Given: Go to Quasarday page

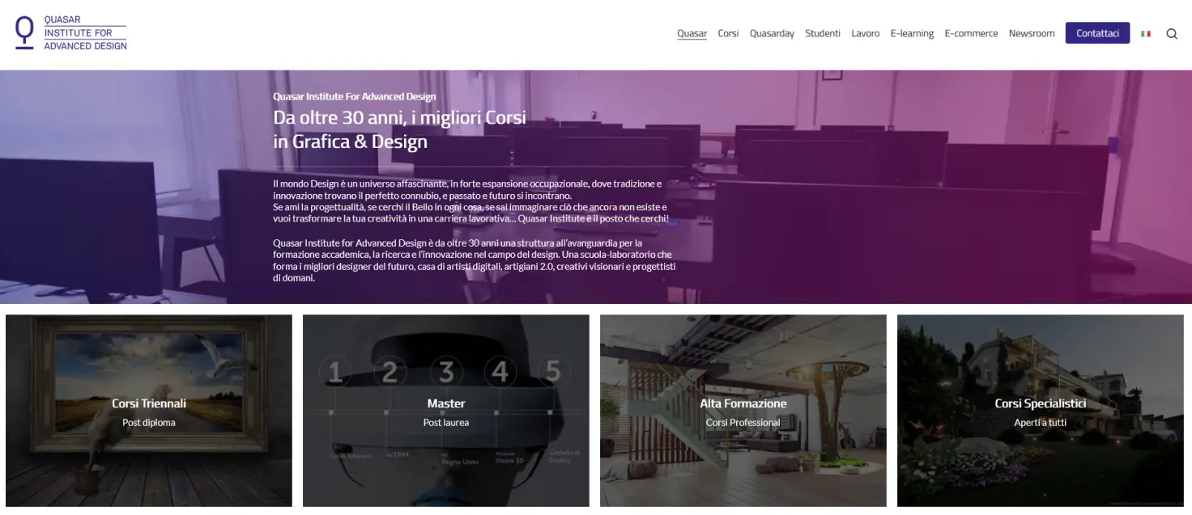Looking at the screenshot, I should 772,33.
